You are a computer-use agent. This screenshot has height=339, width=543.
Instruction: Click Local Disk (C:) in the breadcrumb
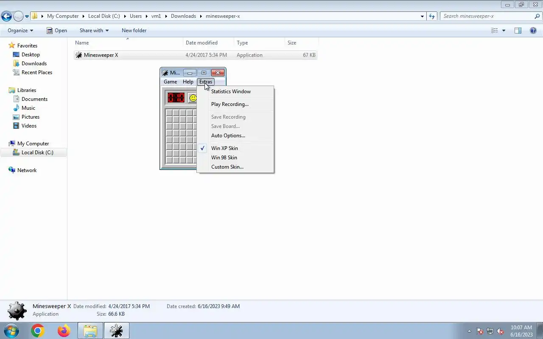(104, 16)
